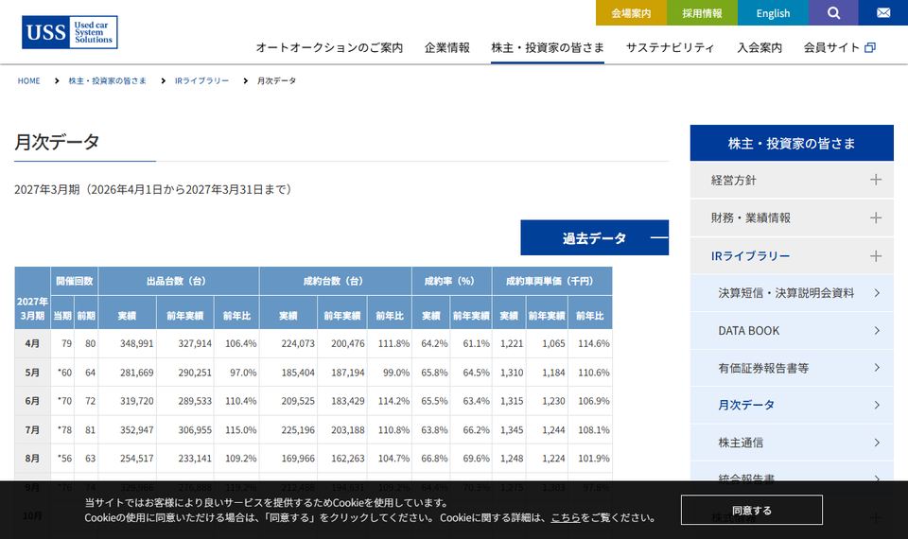This screenshot has height=539, width=908.
Task: Open the サステナビリティ menu
Action: [670, 47]
